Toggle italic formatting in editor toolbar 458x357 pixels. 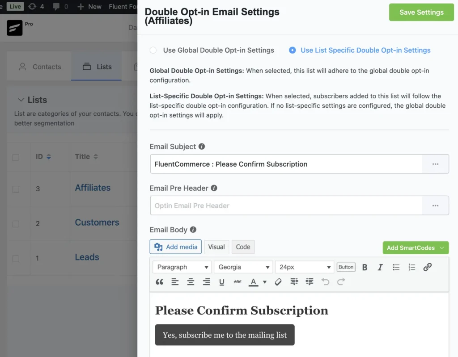[380, 267]
